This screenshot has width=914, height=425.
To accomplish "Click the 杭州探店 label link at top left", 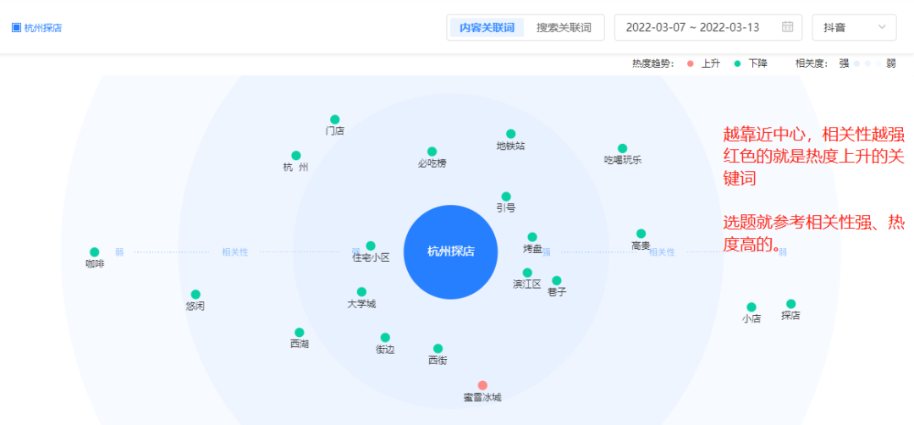I will tap(43, 28).
